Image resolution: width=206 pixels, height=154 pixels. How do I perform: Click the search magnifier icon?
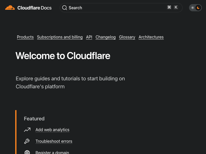(65, 8)
